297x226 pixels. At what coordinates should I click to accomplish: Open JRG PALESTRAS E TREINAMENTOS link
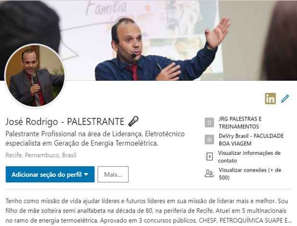coord(240,123)
